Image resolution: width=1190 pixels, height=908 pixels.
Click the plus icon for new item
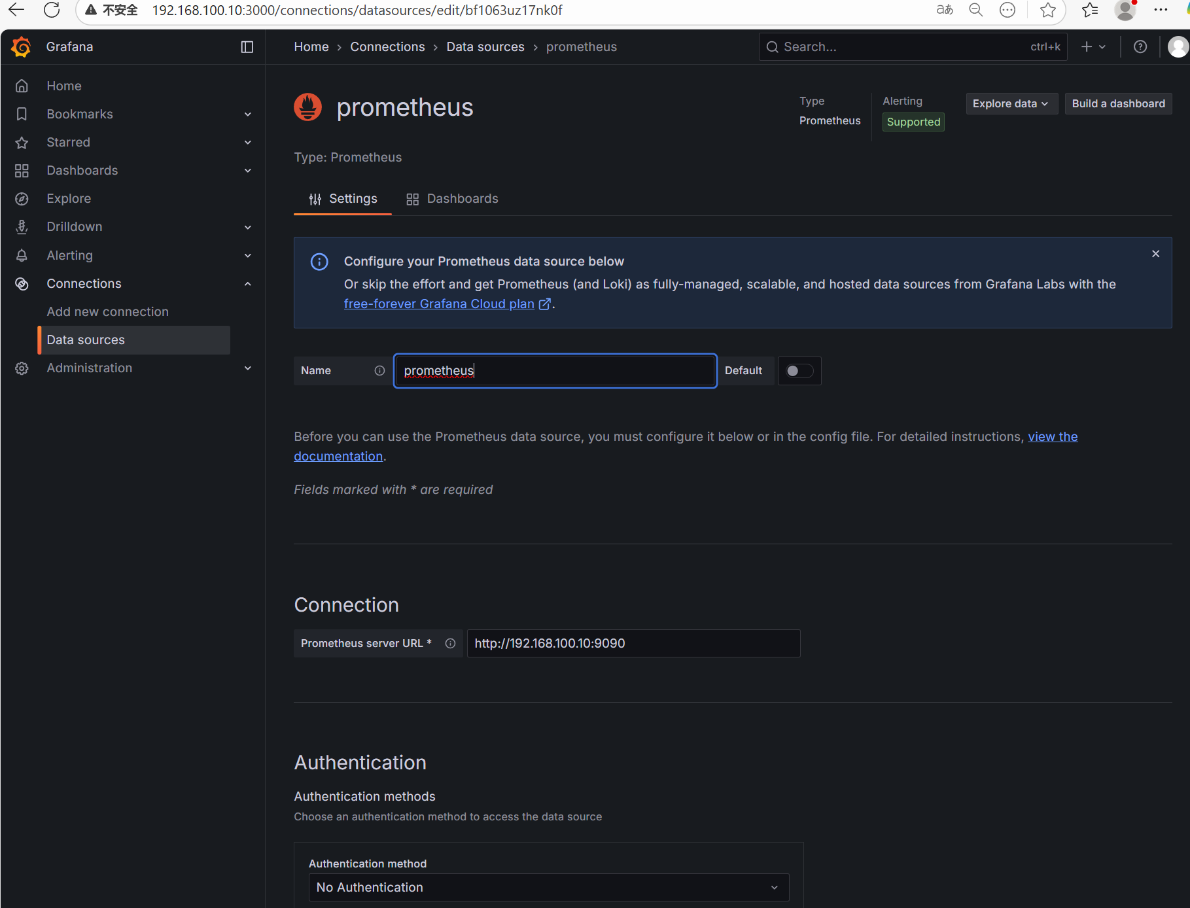(1087, 47)
